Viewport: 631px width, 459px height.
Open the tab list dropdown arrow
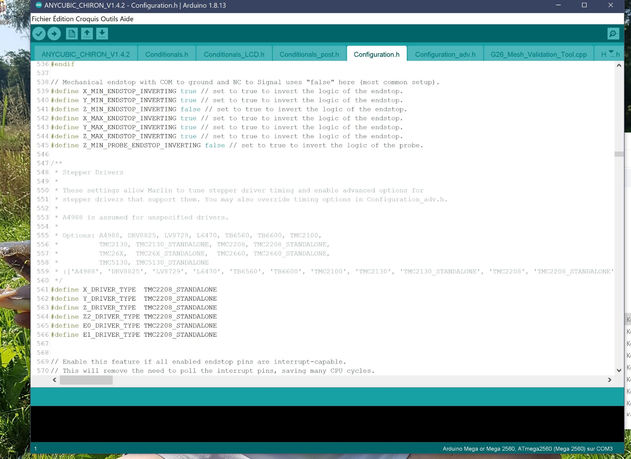coord(612,52)
